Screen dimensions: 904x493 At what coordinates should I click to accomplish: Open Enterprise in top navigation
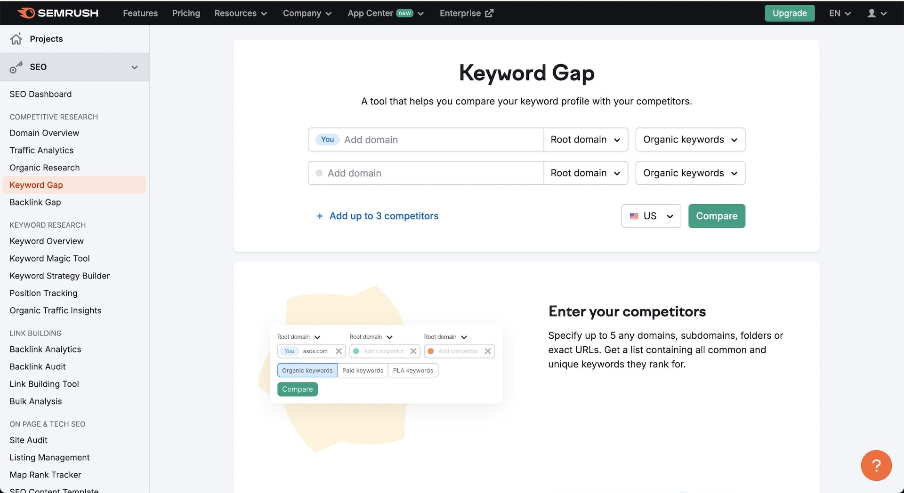460,13
